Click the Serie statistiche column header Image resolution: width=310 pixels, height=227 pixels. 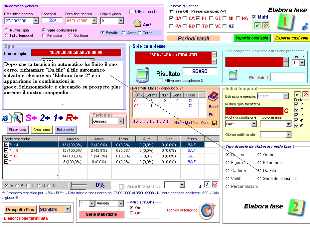pyautogui.click(x=30, y=139)
